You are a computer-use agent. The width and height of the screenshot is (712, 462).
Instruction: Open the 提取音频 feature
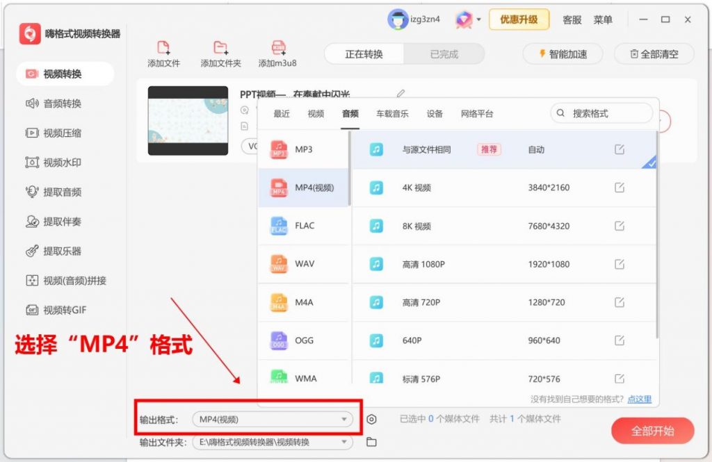coord(56,192)
